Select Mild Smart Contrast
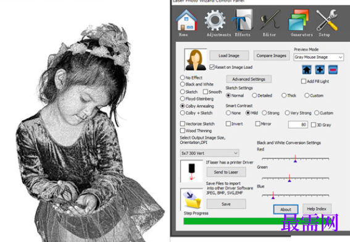The image size is (350, 242). [x=248, y=113]
